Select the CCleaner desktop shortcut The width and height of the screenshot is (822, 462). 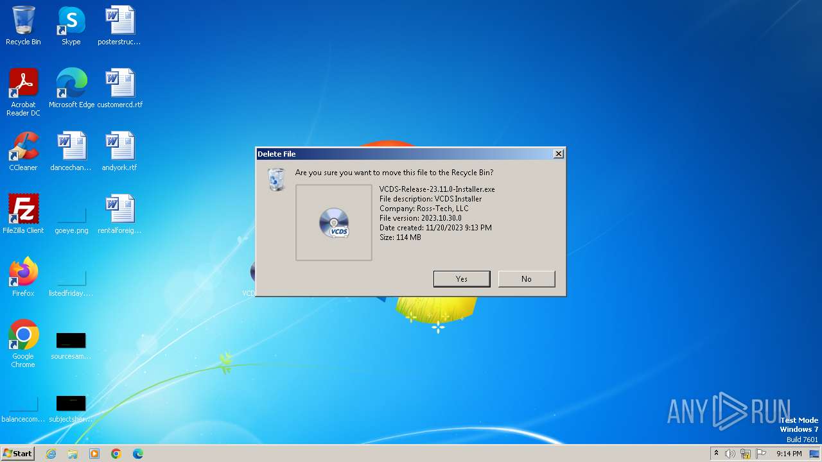[23, 151]
